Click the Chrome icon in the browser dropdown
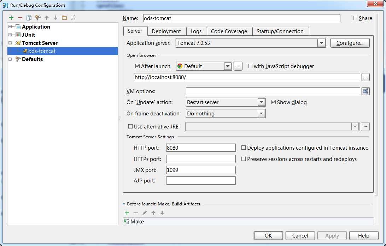 (180, 66)
